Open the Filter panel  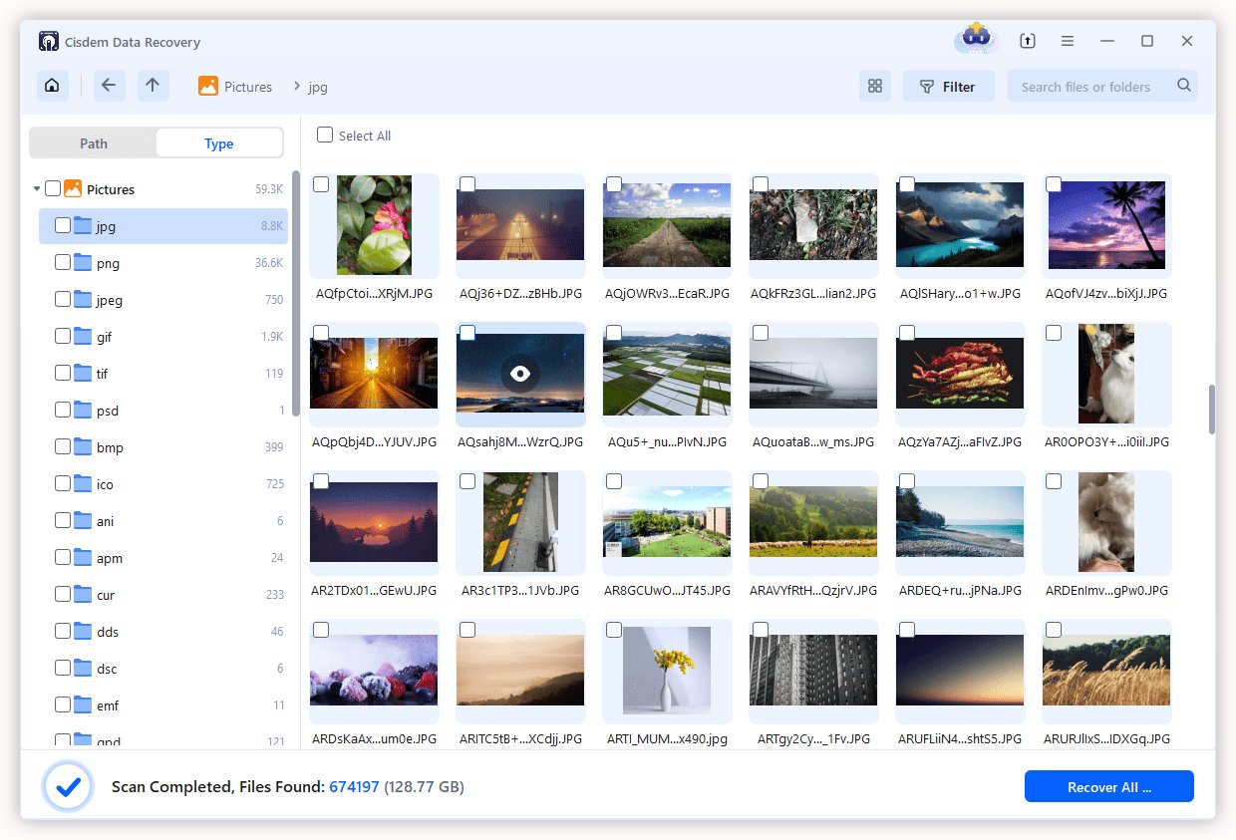(x=948, y=86)
